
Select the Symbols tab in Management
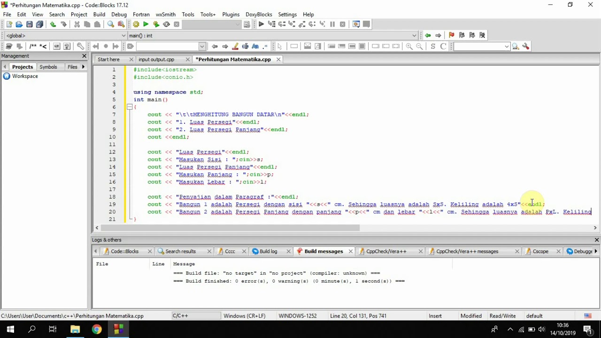(48, 67)
